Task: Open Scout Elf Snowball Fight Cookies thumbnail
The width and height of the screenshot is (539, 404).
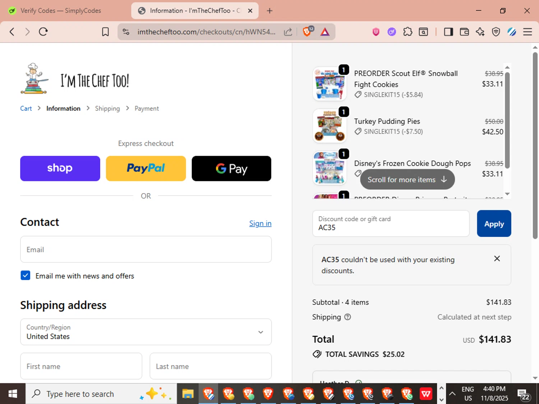Action: coord(330,84)
